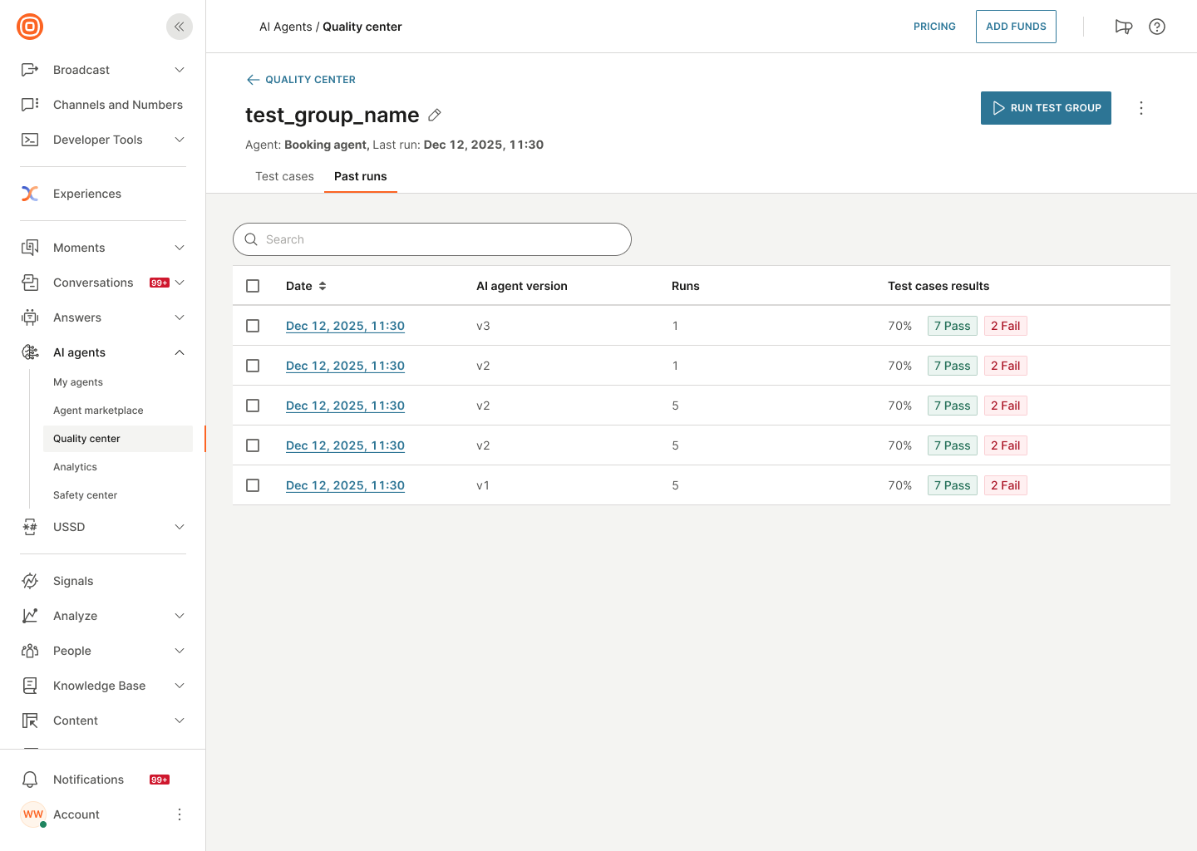The width and height of the screenshot is (1197, 851).
Task: Collapse the AI agents section
Action: click(179, 352)
